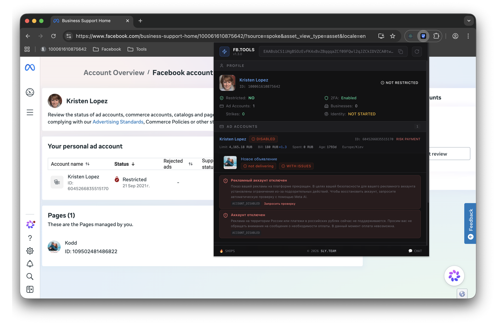Click the Kodd page avatar
496x325 pixels.
54,247
